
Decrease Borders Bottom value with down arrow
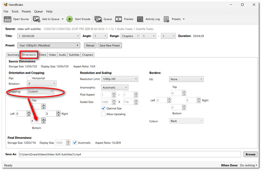pyautogui.click(x=184, y=109)
